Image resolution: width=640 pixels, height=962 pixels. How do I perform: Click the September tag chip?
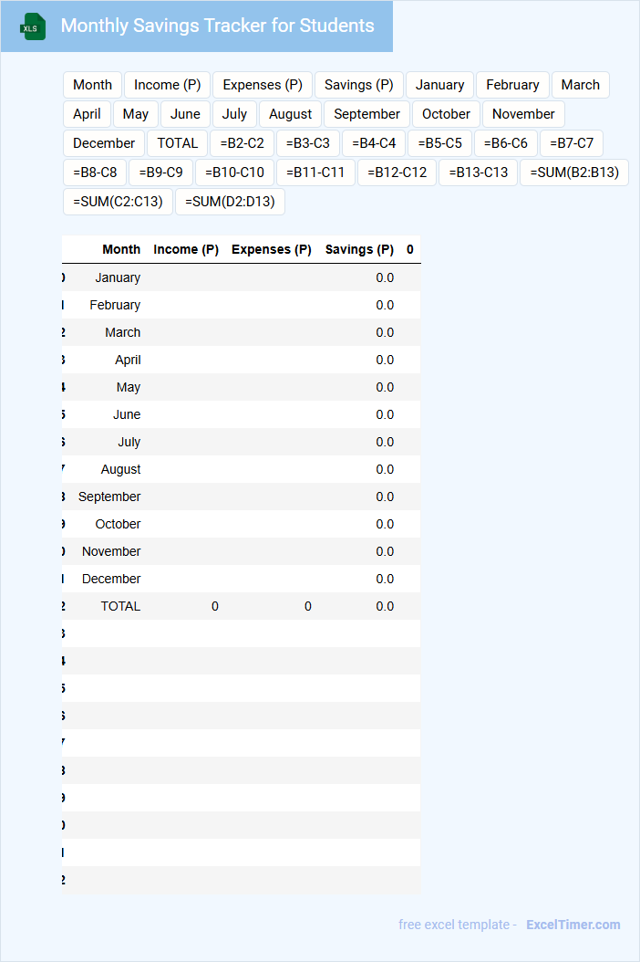[x=366, y=114]
